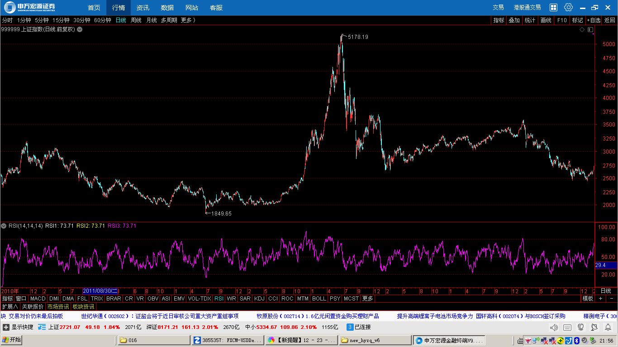Select the RSI indicator tab
Image resolution: width=618 pixels, height=347 pixels.
[x=219, y=299]
